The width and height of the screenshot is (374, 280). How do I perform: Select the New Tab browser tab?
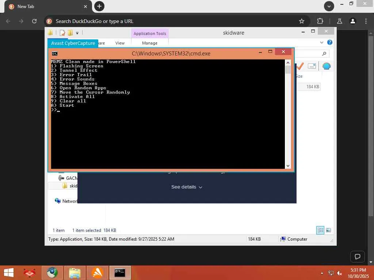pyautogui.click(x=48, y=7)
